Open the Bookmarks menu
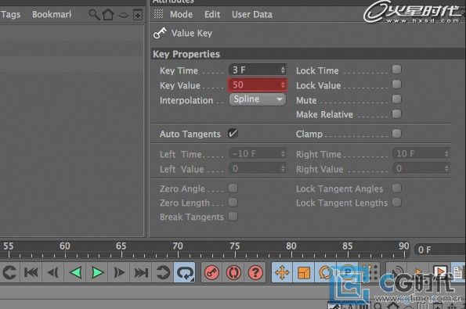Viewport: 466px width, 309px height. [x=52, y=14]
